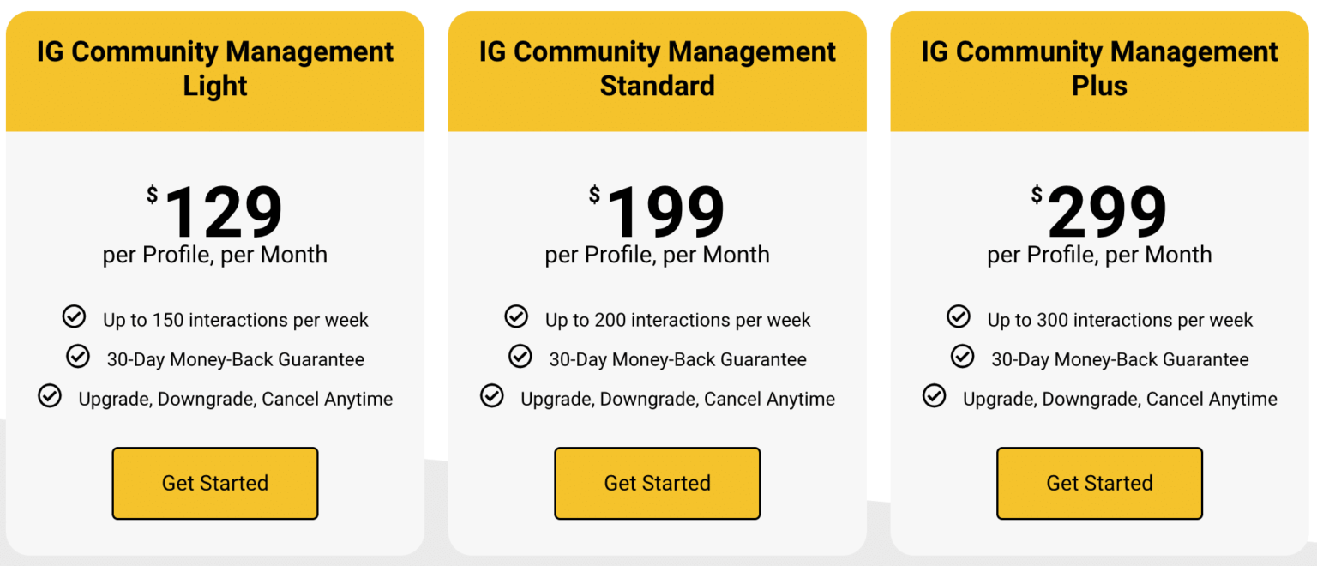Select the 'IG Community Management Plus' header
1317x566 pixels.
pyautogui.click(x=1099, y=69)
